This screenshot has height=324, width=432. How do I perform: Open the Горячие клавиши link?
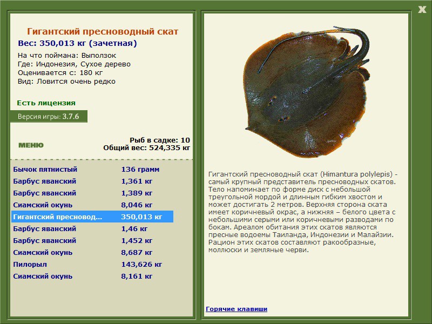[x=237, y=309]
